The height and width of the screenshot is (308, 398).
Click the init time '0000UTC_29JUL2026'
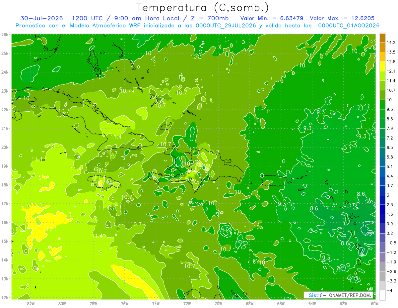[226, 26]
